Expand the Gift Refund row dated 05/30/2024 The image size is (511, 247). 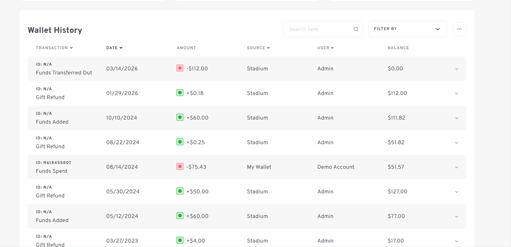(x=456, y=192)
